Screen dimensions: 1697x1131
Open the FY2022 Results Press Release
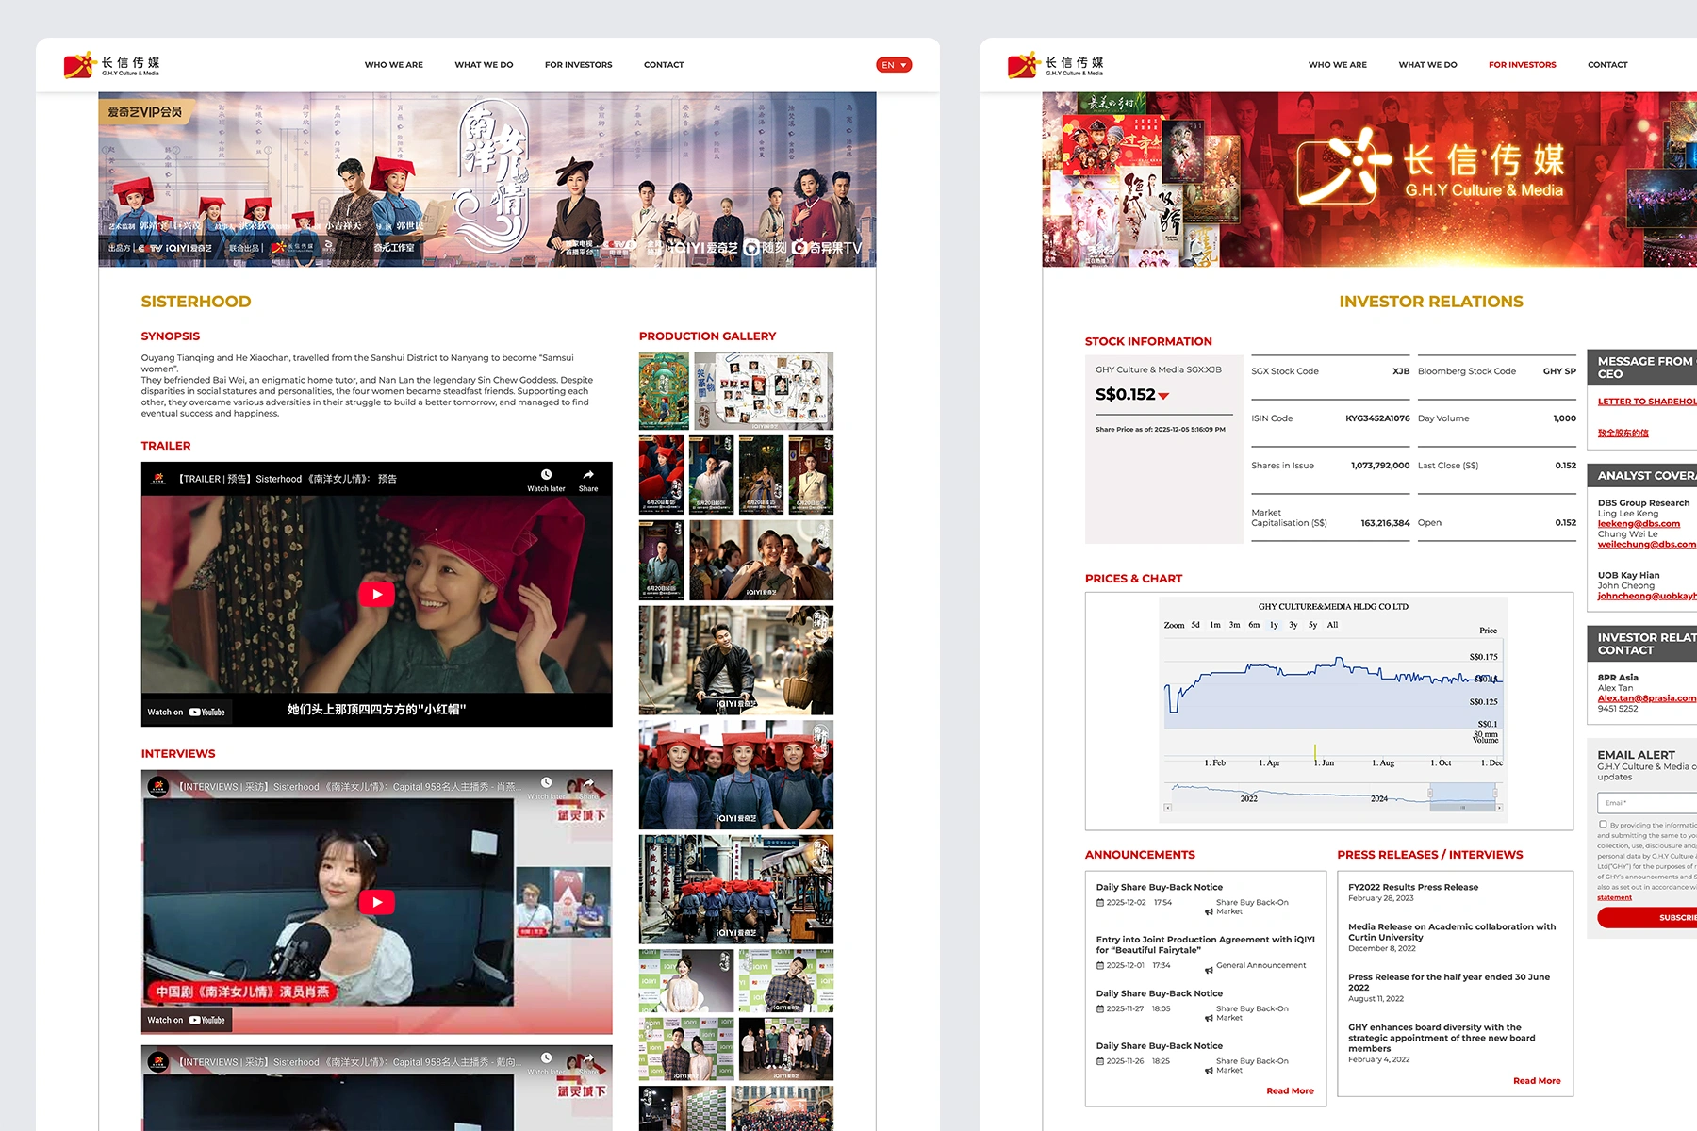tap(1413, 887)
